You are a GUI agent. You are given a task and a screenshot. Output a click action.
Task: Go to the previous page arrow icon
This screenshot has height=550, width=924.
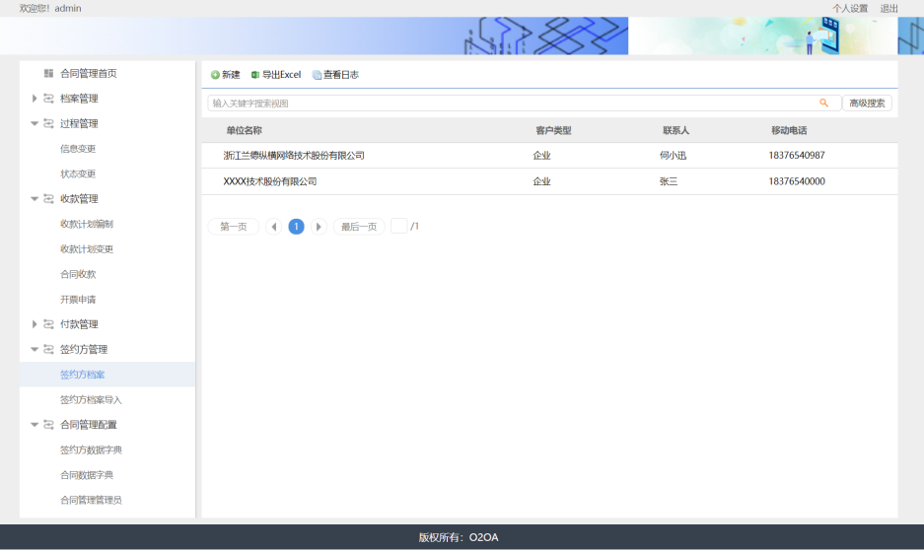coord(274,227)
